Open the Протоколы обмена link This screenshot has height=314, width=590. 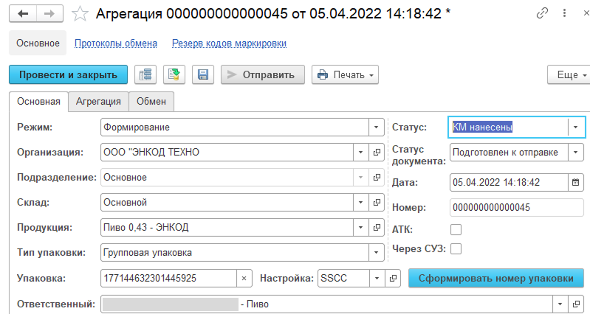tap(116, 43)
